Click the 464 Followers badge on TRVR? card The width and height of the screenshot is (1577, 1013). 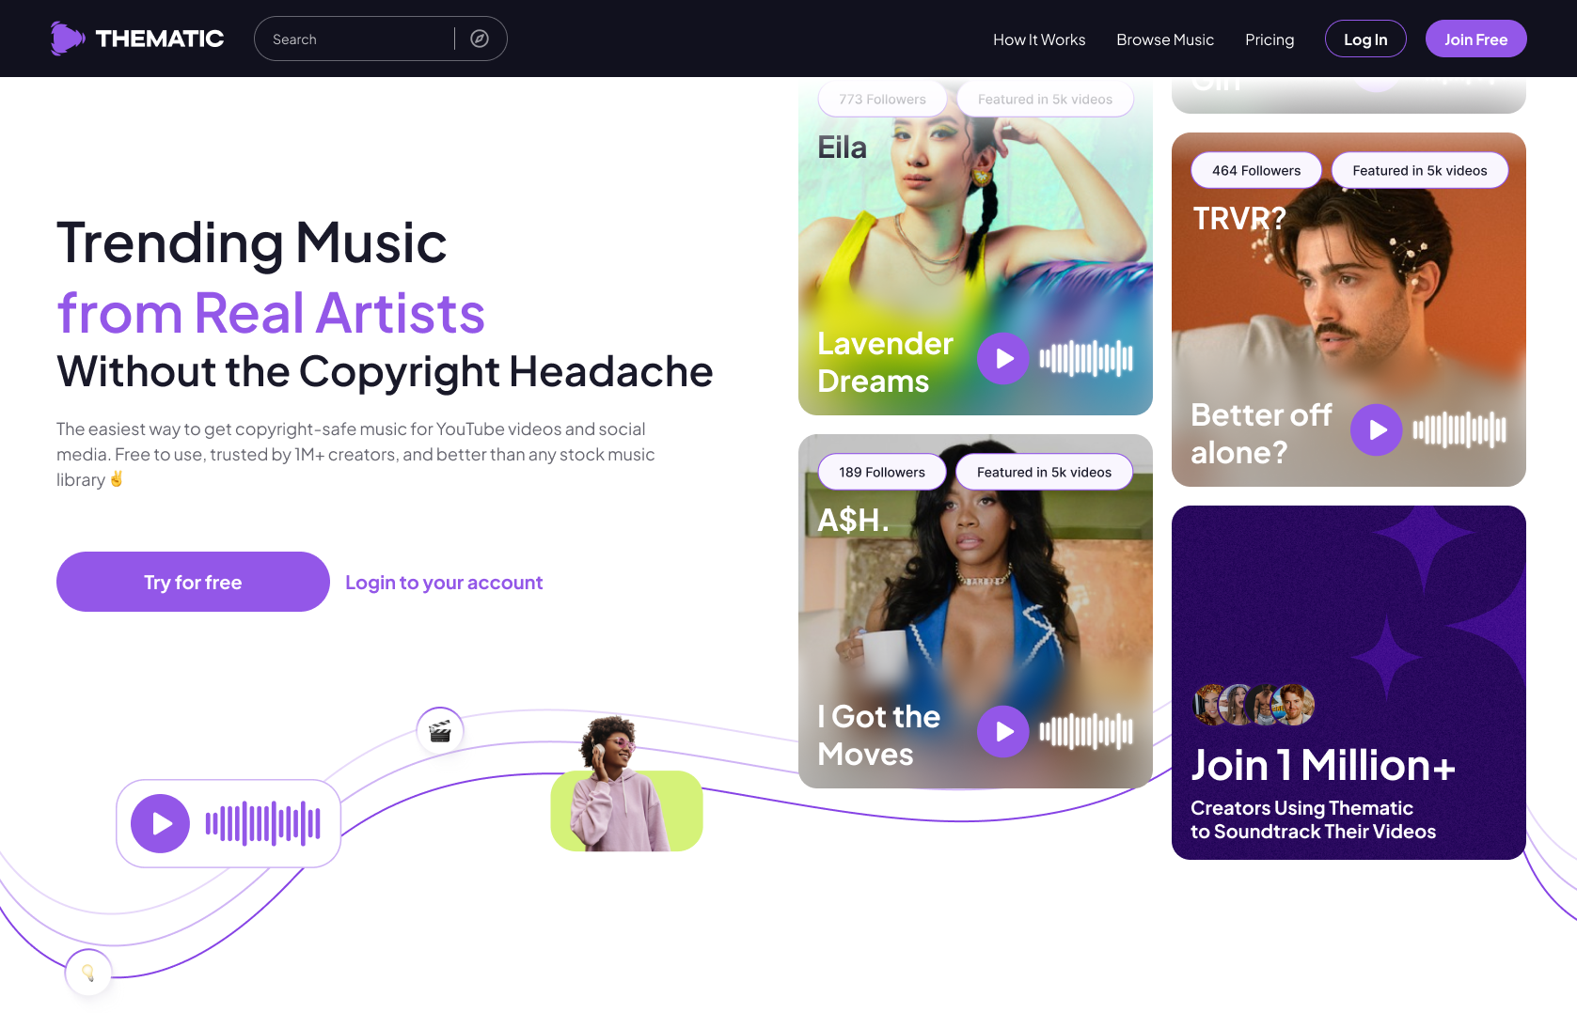pyautogui.click(x=1255, y=170)
